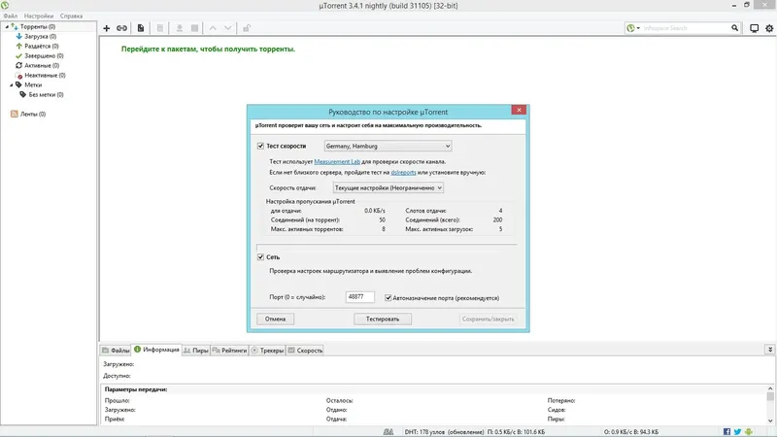Collapse the bottom details pane chevron

click(770, 350)
